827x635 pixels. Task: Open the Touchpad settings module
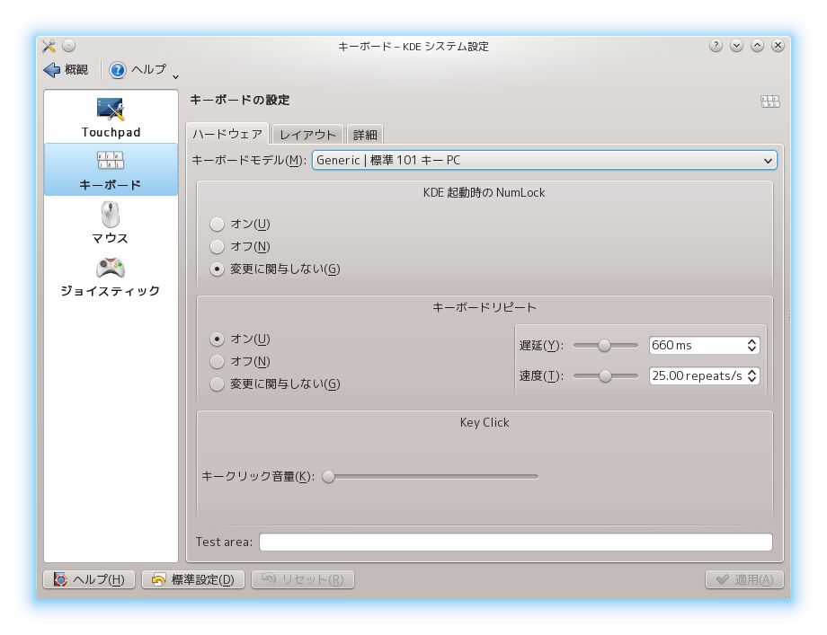pyautogui.click(x=111, y=118)
